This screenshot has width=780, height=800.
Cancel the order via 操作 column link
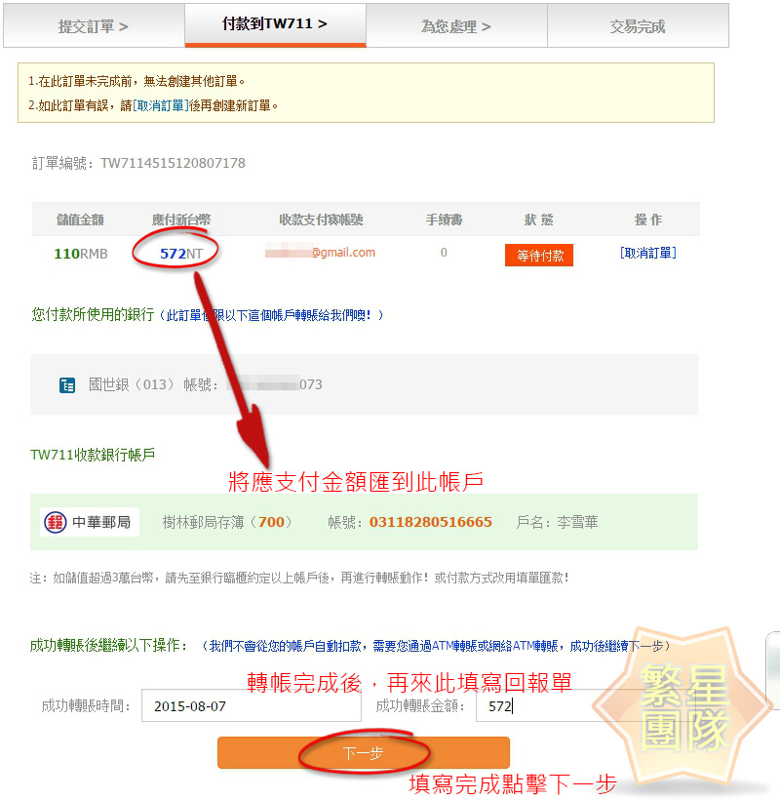pyautogui.click(x=647, y=253)
